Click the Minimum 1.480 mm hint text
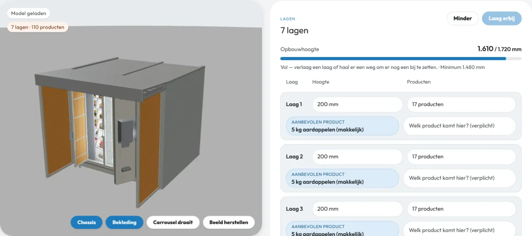The height and width of the screenshot is (236, 532). (x=462, y=68)
